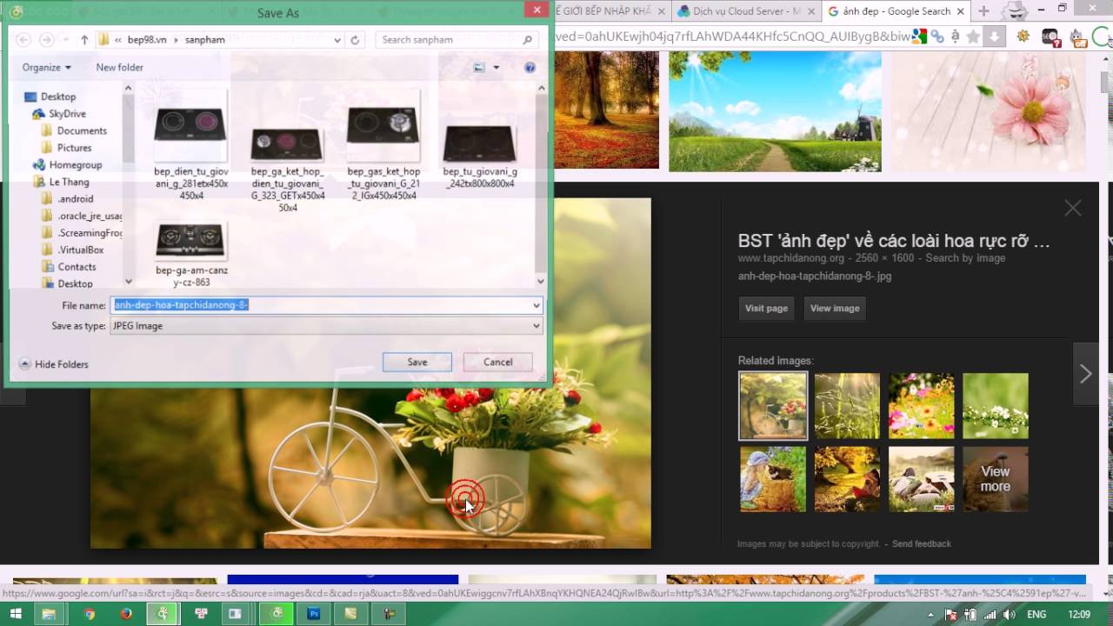Open a new browser tab

tap(983, 11)
